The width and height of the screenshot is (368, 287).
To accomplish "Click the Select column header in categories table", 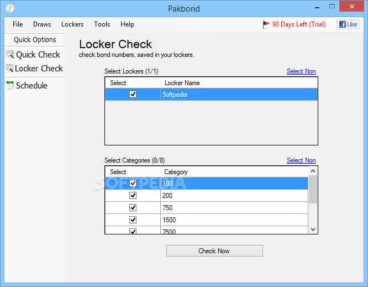I will pyautogui.click(x=133, y=172).
